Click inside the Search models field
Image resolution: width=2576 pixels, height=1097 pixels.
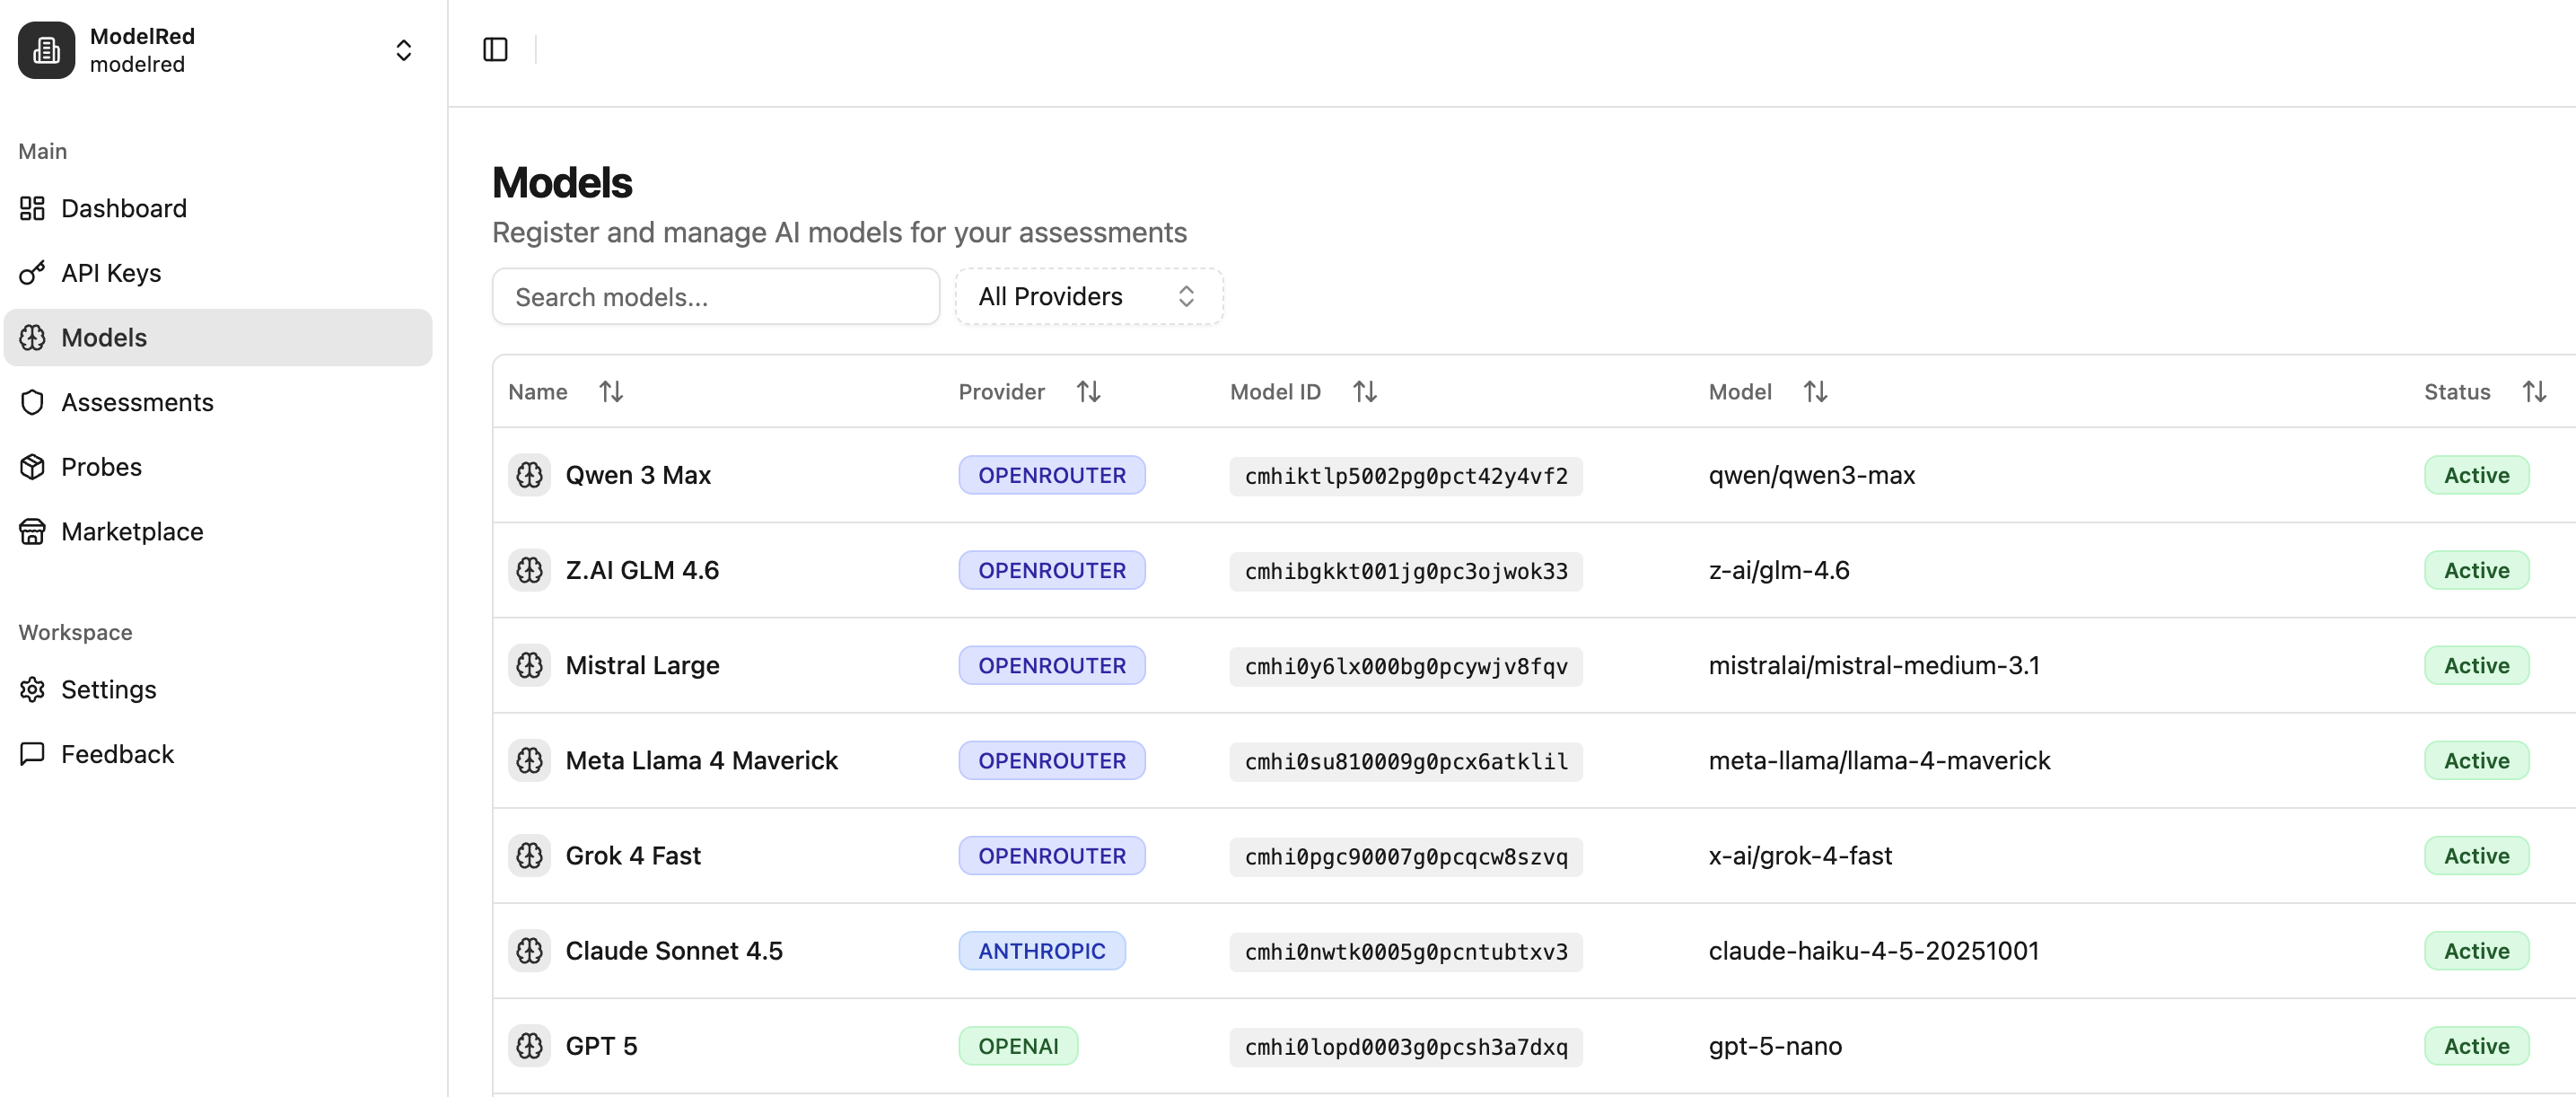coord(716,296)
